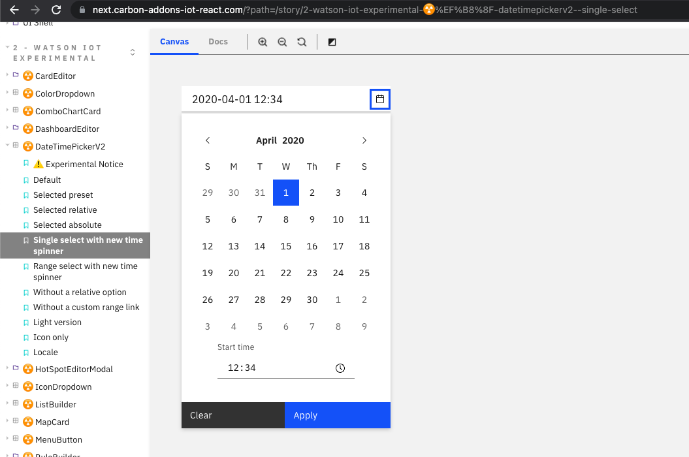Zoom in on the canvas with the magnifier icon

[262, 41]
